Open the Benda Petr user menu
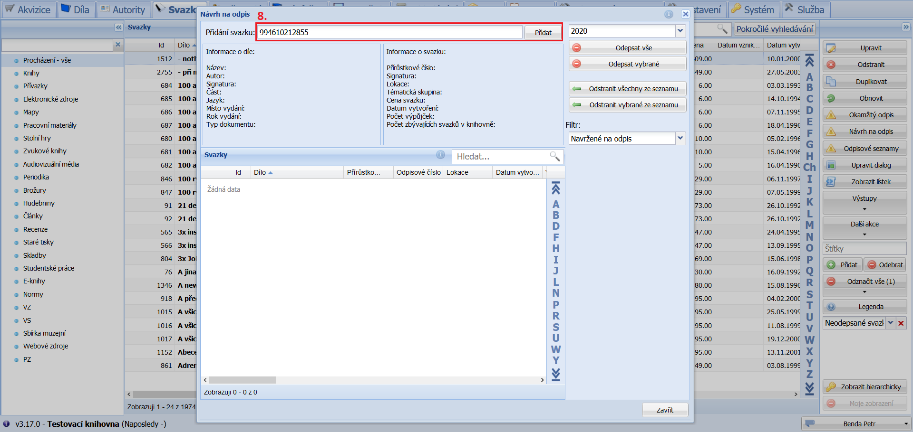Screen dimensions: 913x432 click(856, 424)
